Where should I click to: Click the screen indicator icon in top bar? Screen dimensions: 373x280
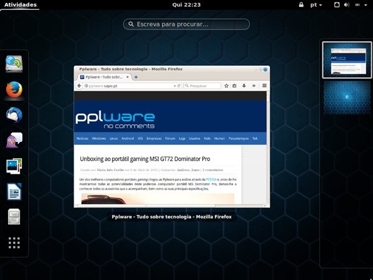click(x=337, y=4)
